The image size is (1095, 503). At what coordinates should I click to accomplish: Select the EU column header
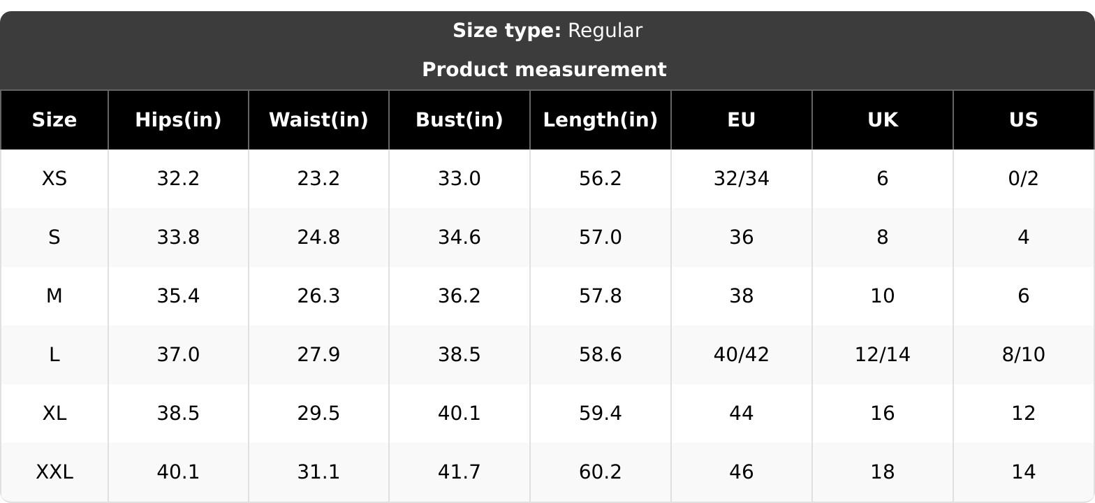(742, 120)
